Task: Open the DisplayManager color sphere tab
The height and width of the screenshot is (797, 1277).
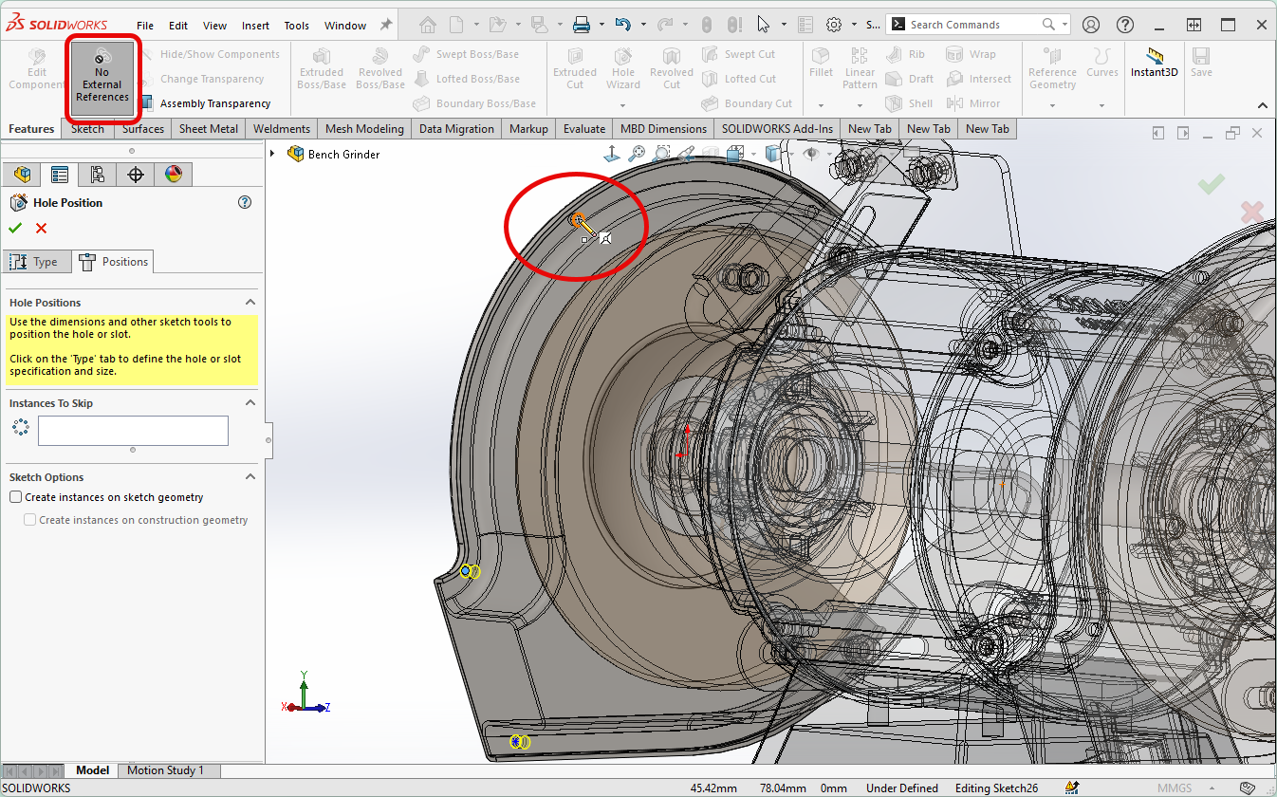Action: tap(173, 175)
